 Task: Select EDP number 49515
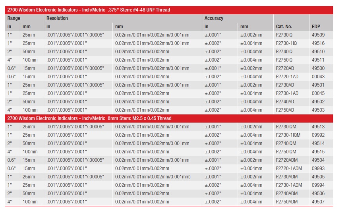318,152
